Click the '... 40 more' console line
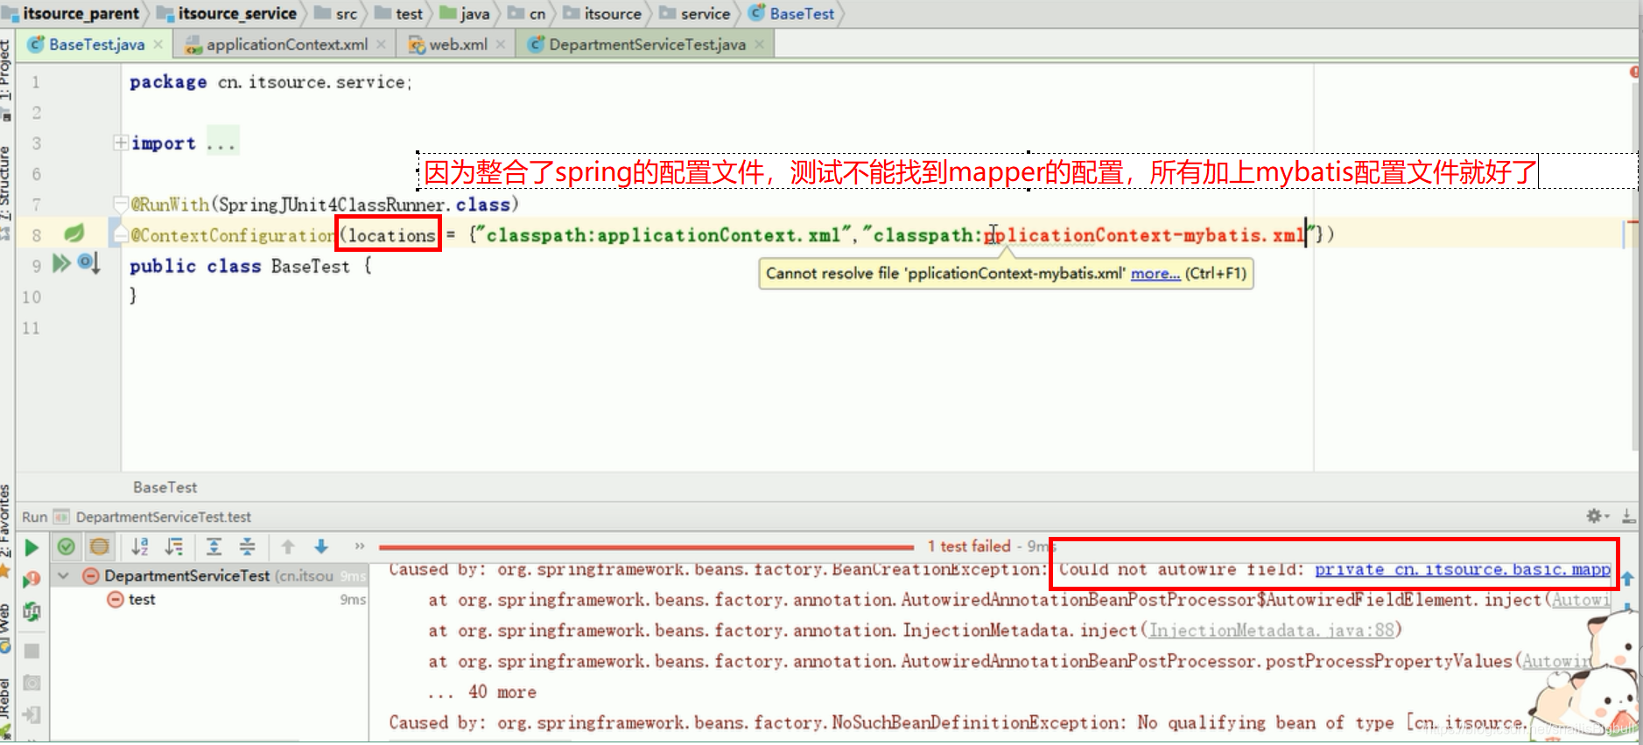Image resolution: width=1643 pixels, height=745 pixels. point(481,692)
